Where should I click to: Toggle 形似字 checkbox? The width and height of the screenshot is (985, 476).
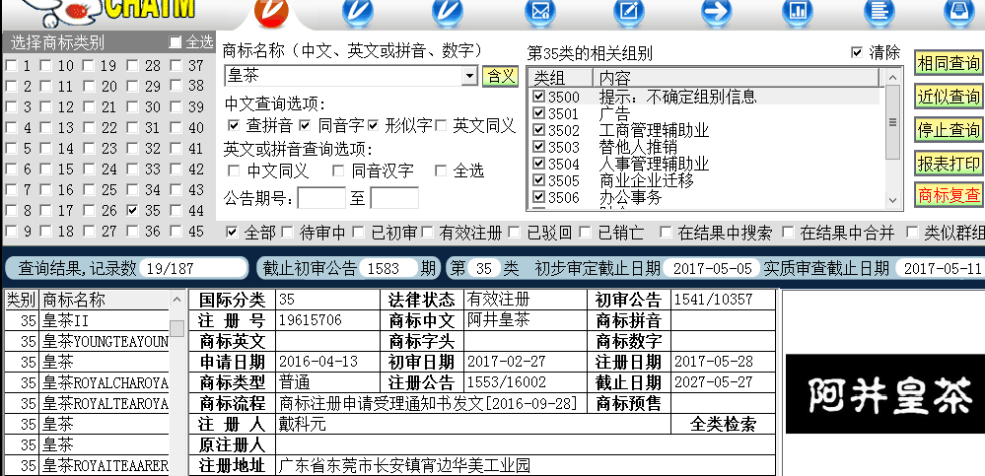point(373,125)
